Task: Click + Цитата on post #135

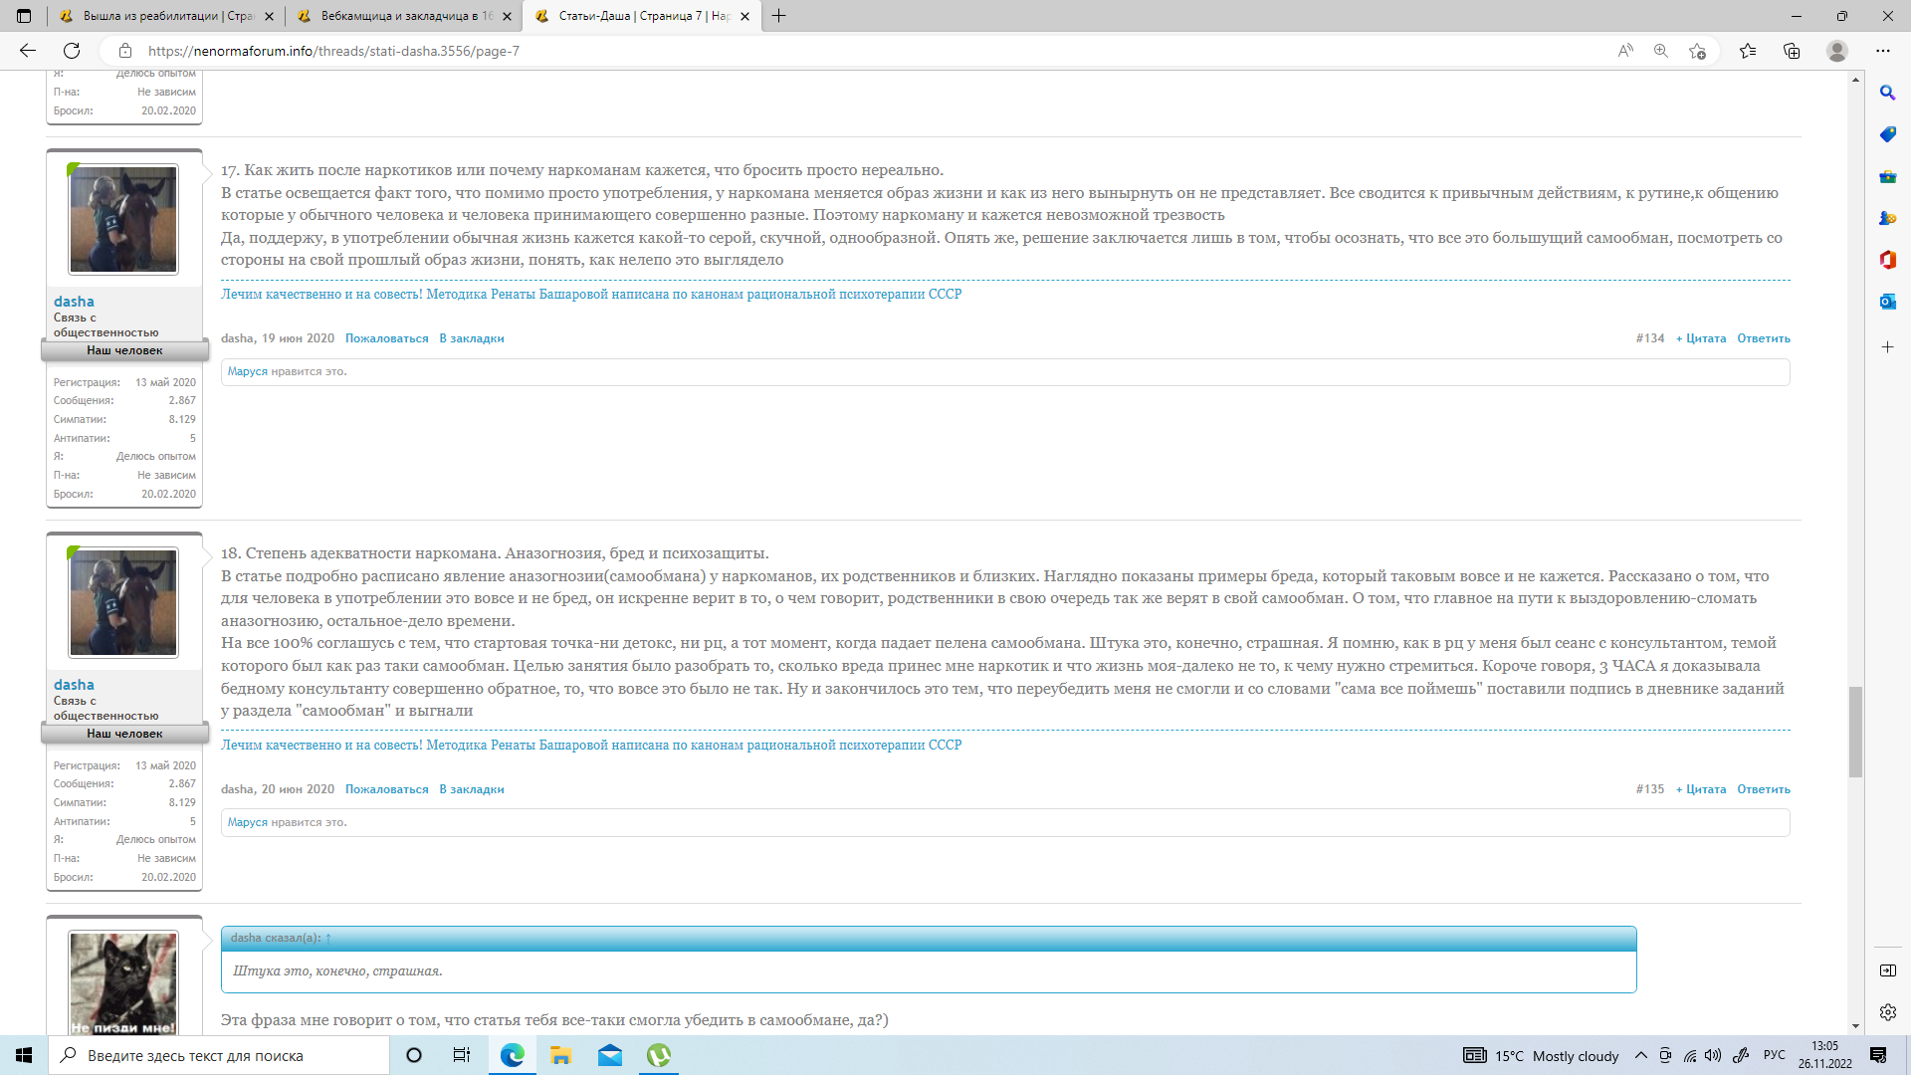Action: coord(1701,789)
